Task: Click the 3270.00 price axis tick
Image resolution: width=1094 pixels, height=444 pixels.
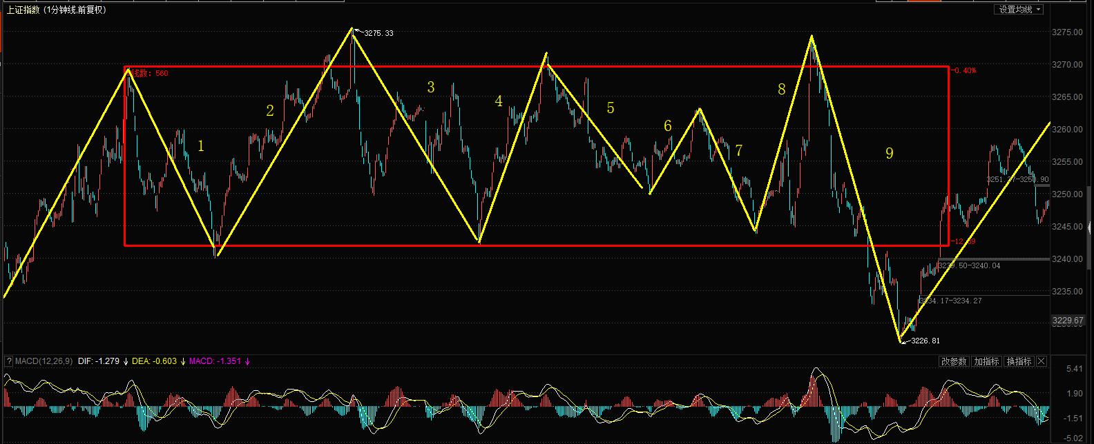Action: tap(1066, 65)
